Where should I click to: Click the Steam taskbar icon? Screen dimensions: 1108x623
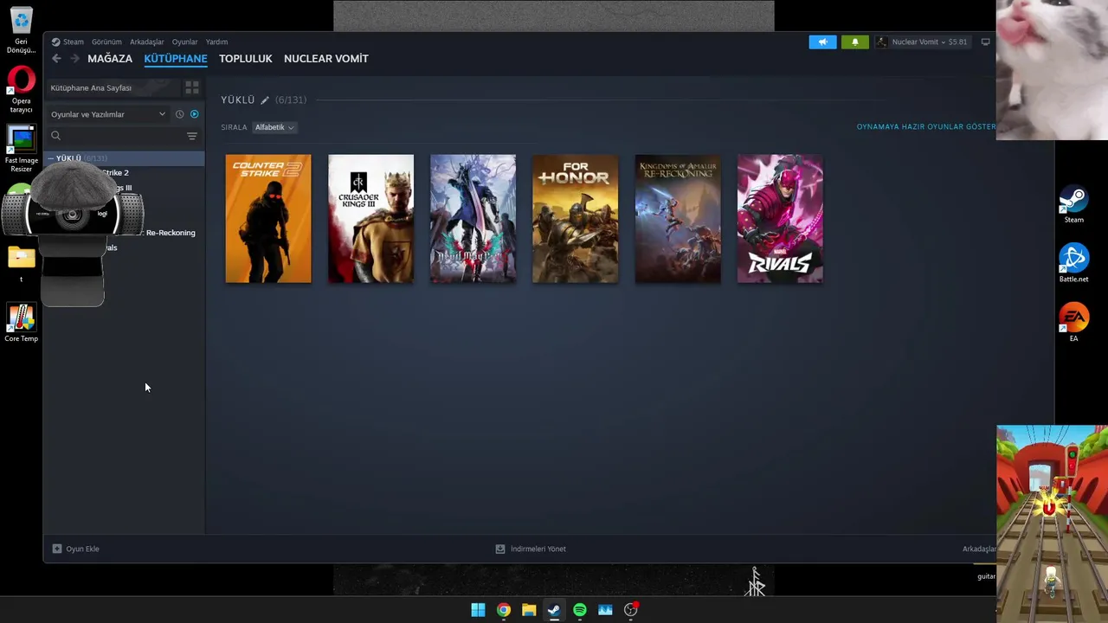554,610
